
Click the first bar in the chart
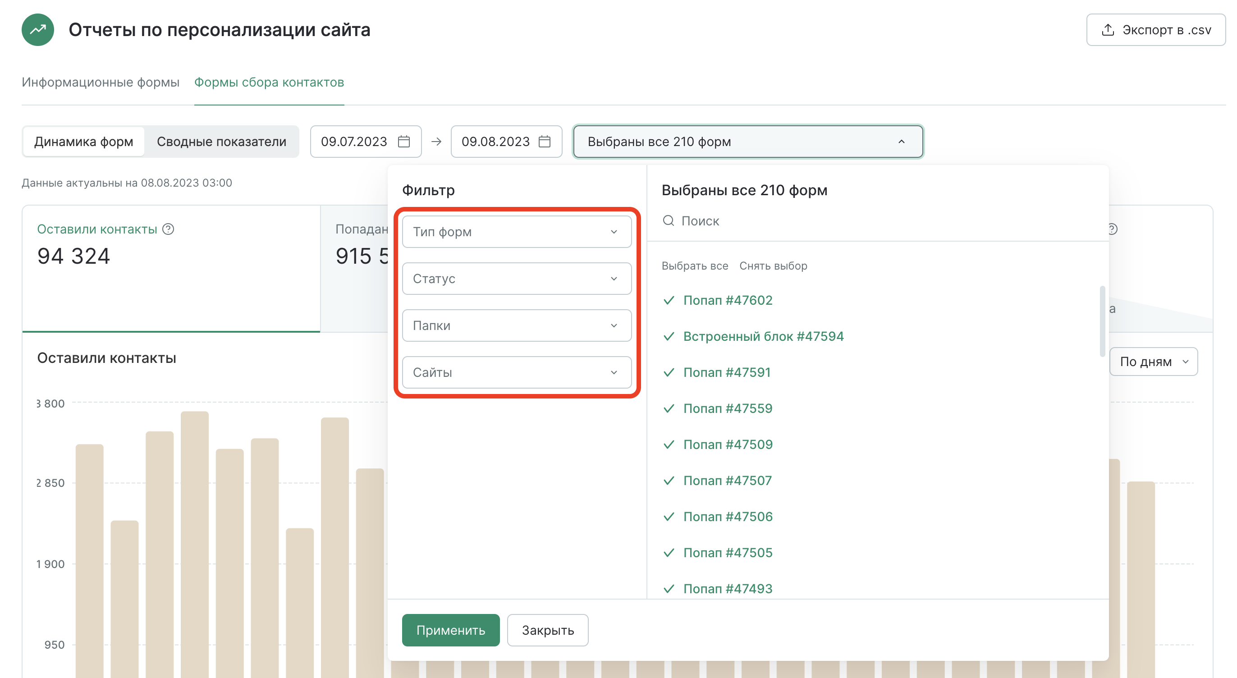point(89,561)
